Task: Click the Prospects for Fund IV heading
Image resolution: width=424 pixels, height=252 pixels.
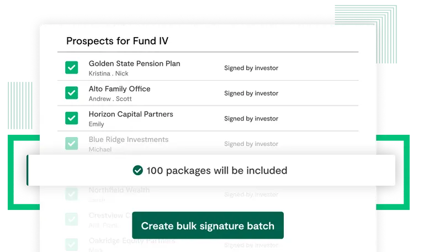Action: 117,41
